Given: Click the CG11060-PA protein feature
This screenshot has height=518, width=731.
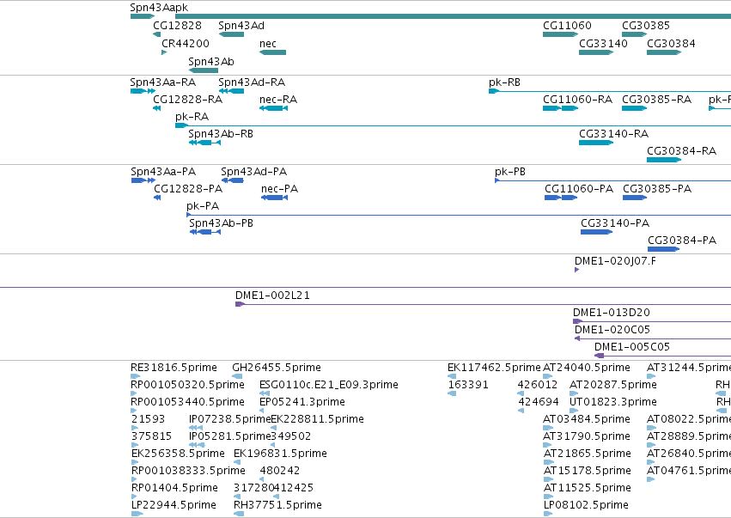Looking at the screenshot, I should (561, 198).
